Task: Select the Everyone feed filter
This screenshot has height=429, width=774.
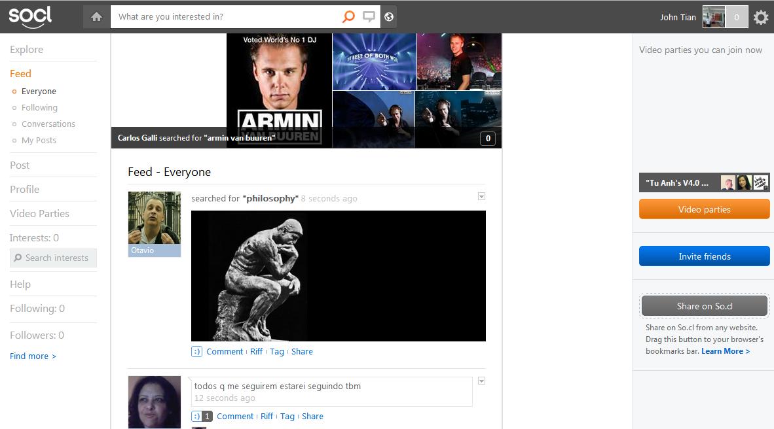Action: (x=39, y=91)
